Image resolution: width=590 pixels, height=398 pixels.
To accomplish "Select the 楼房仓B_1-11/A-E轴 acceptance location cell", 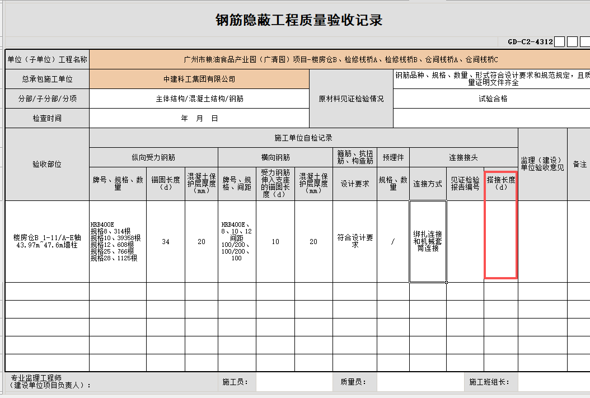I will 47,241.
